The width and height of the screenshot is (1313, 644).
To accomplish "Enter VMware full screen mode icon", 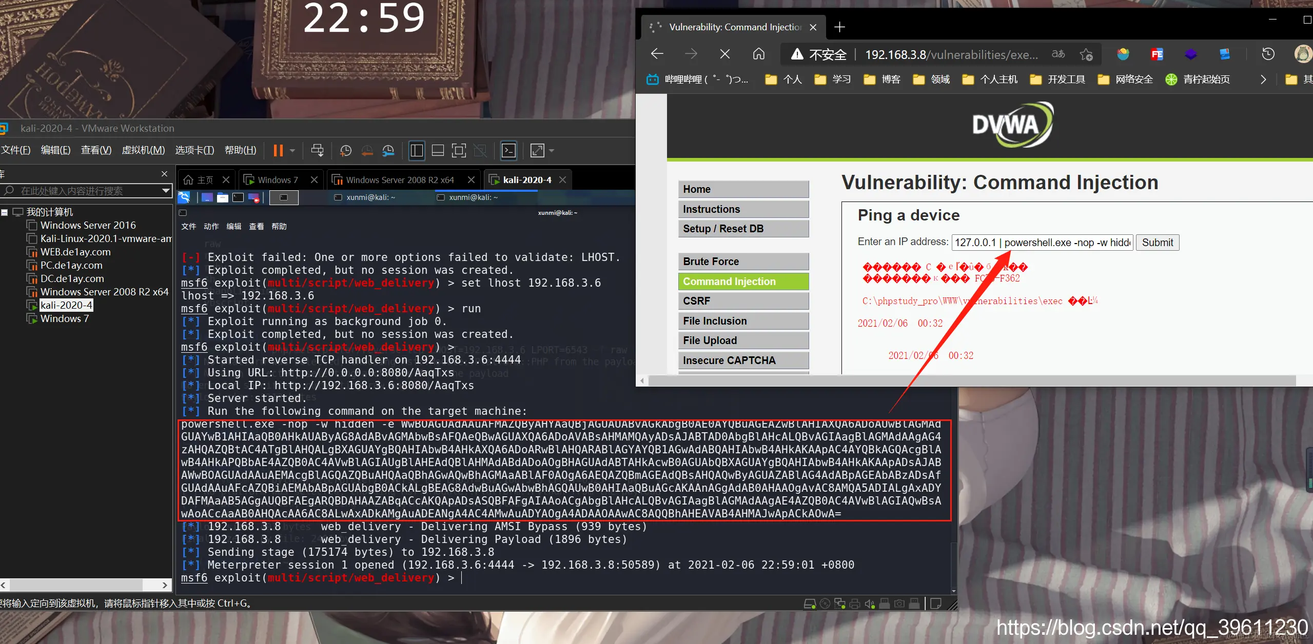I will click(x=458, y=151).
